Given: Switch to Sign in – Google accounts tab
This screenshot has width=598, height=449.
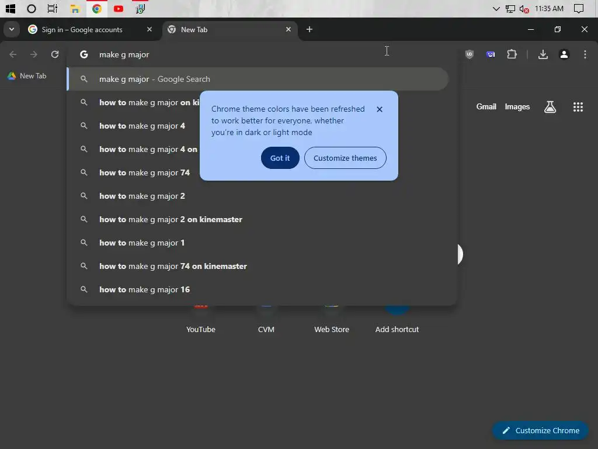Looking at the screenshot, I should (82, 29).
